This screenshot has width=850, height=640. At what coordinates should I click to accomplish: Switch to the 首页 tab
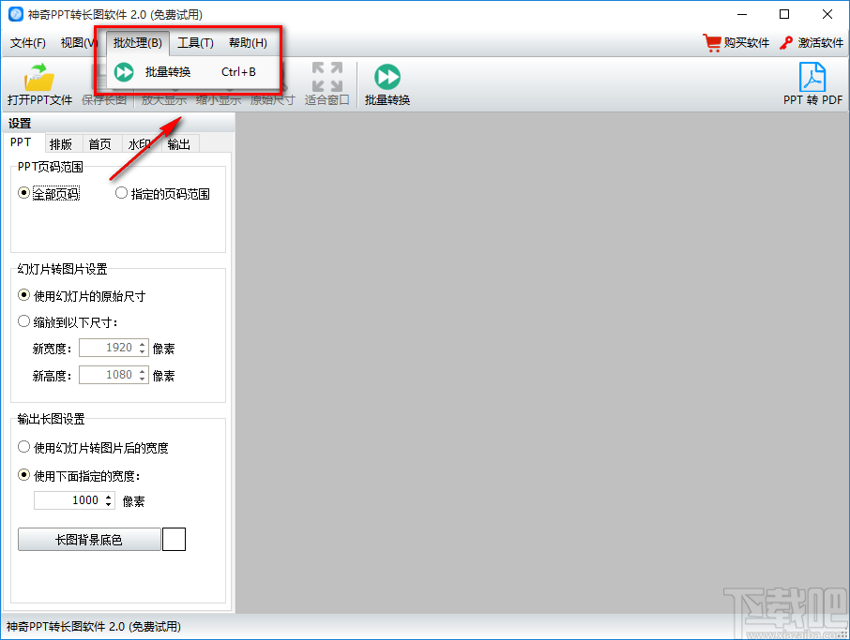(99, 144)
